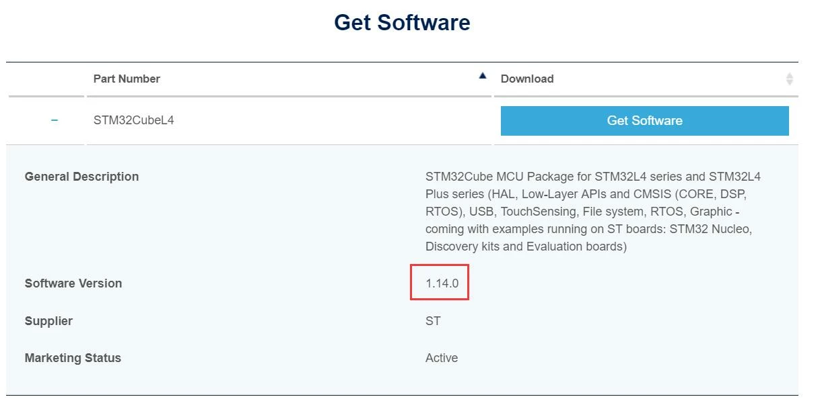820x401 pixels.
Task: Select the STM32CubeL4 part number text
Action: (133, 121)
